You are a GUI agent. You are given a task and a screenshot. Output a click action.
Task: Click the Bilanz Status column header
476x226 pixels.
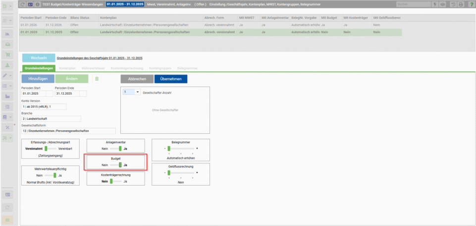(x=83, y=18)
